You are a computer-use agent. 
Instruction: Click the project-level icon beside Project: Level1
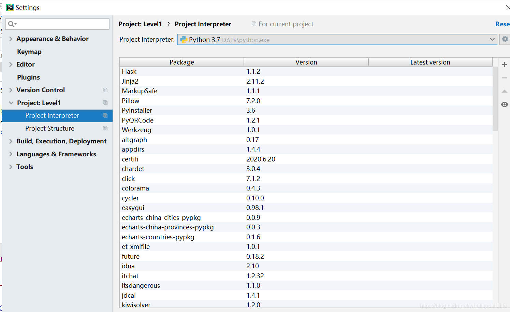(x=105, y=103)
